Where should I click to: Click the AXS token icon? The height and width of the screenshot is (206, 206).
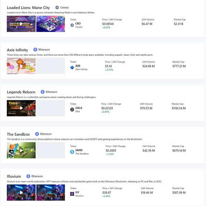[72, 68]
